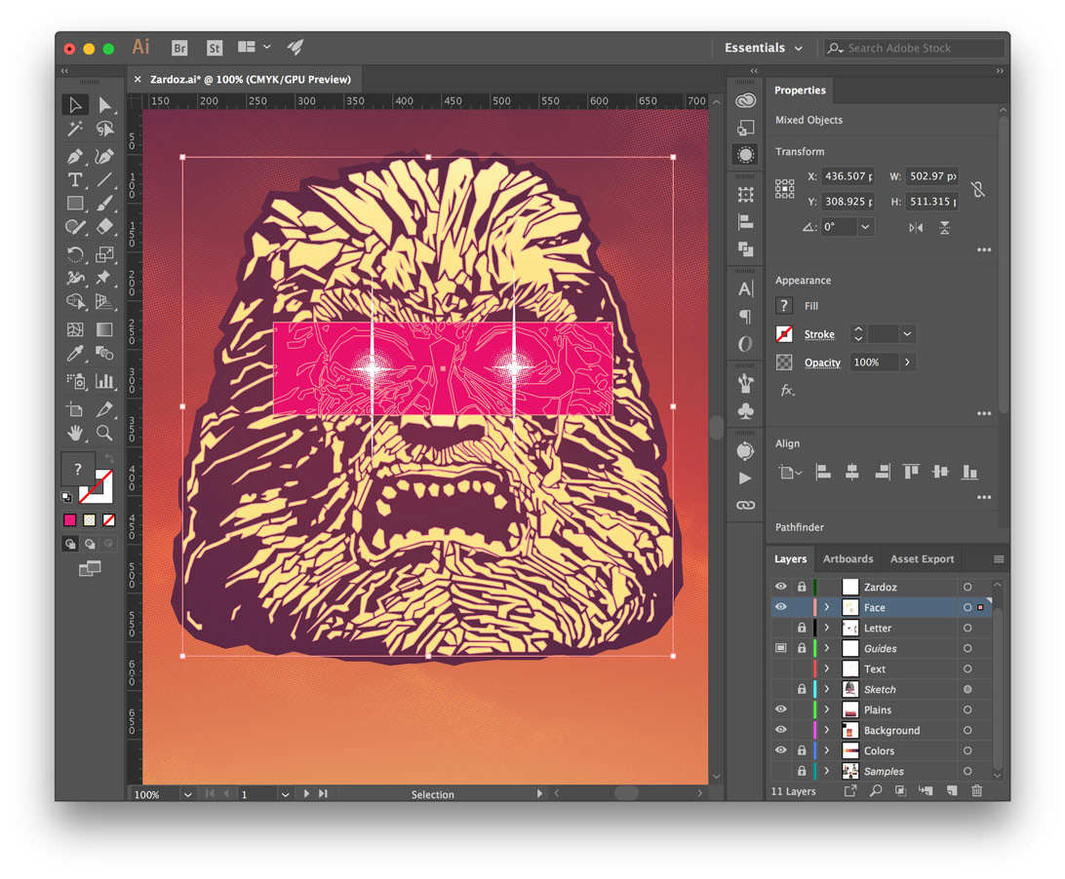
Task: Select the Gradient tool
Action: 104,330
